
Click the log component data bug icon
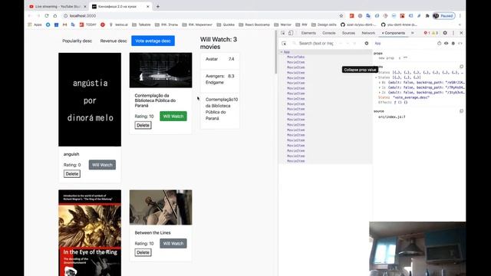(453, 44)
